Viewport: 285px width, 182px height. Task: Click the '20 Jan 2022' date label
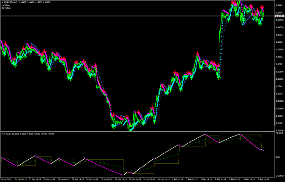pos(6,179)
